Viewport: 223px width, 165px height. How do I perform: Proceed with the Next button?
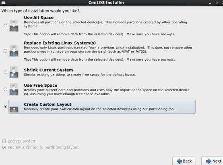point(213,161)
